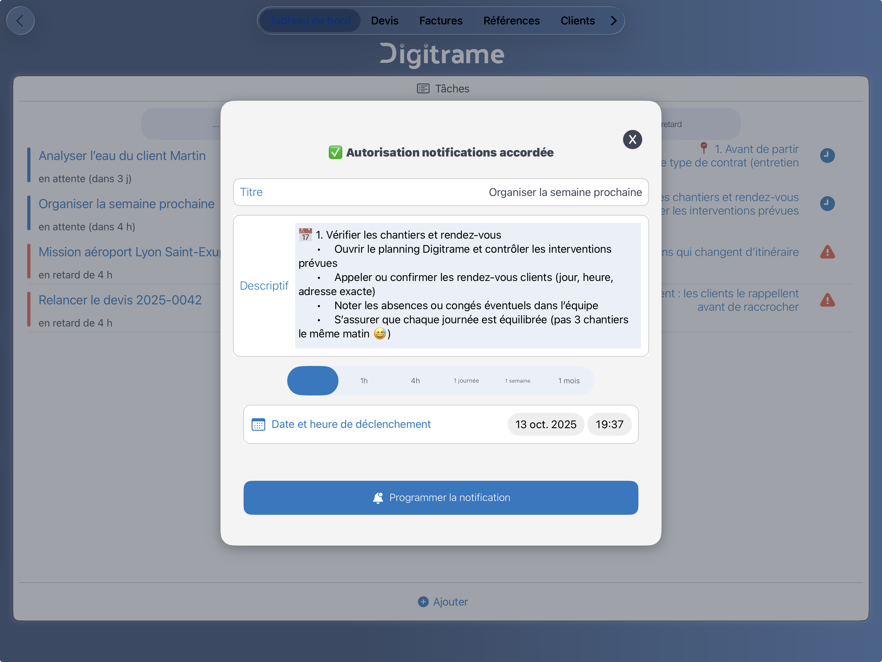This screenshot has height=662, width=882.
Task: Open task Analyser l'eau du client Martin
Action: [122, 156]
